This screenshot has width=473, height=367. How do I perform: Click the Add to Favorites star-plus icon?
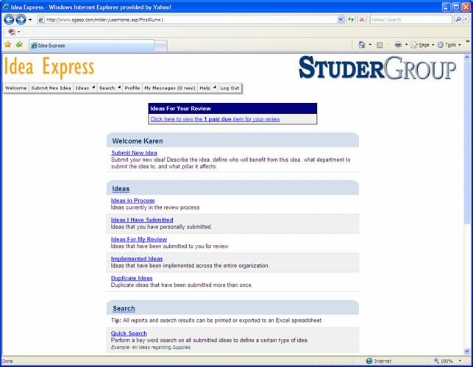19,45
